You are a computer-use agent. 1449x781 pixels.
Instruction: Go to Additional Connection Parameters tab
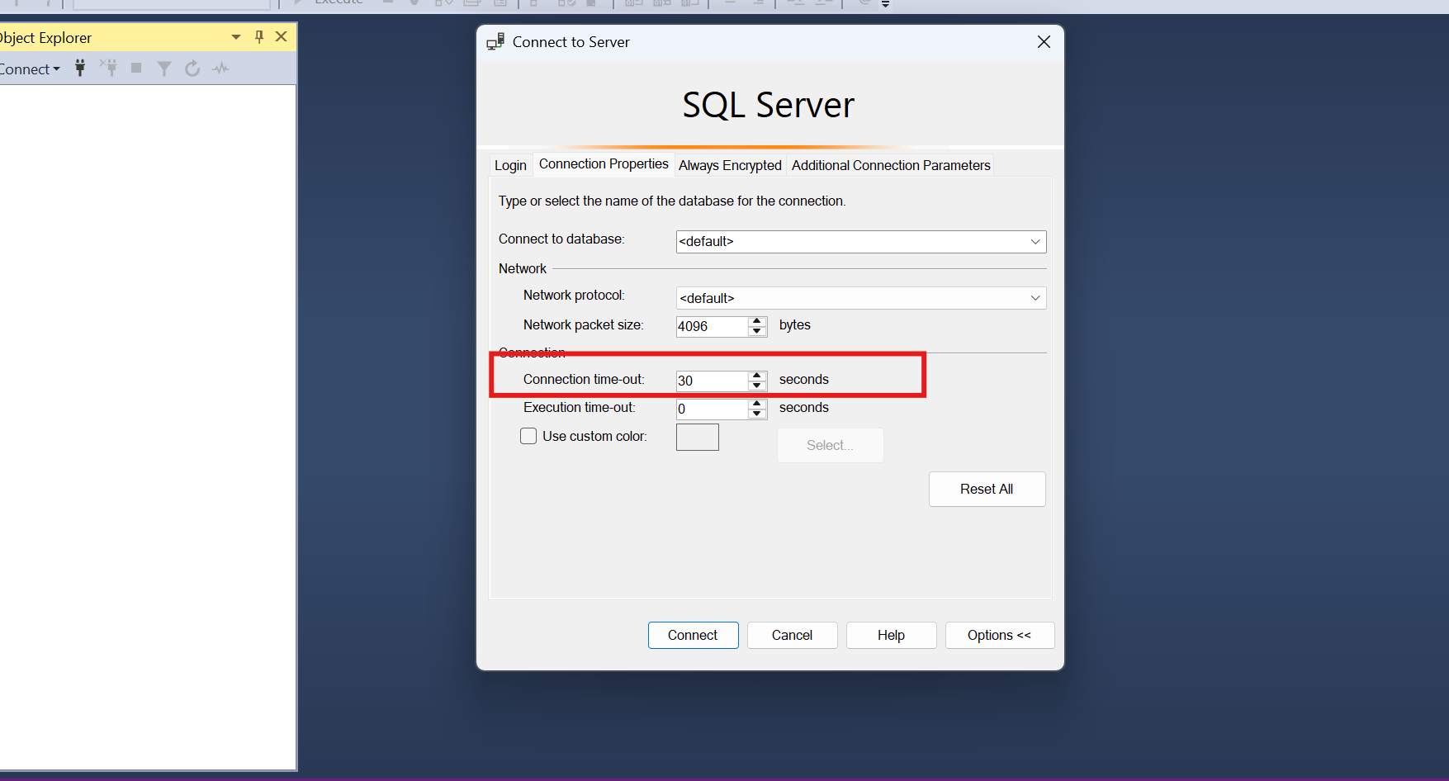[x=891, y=165]
